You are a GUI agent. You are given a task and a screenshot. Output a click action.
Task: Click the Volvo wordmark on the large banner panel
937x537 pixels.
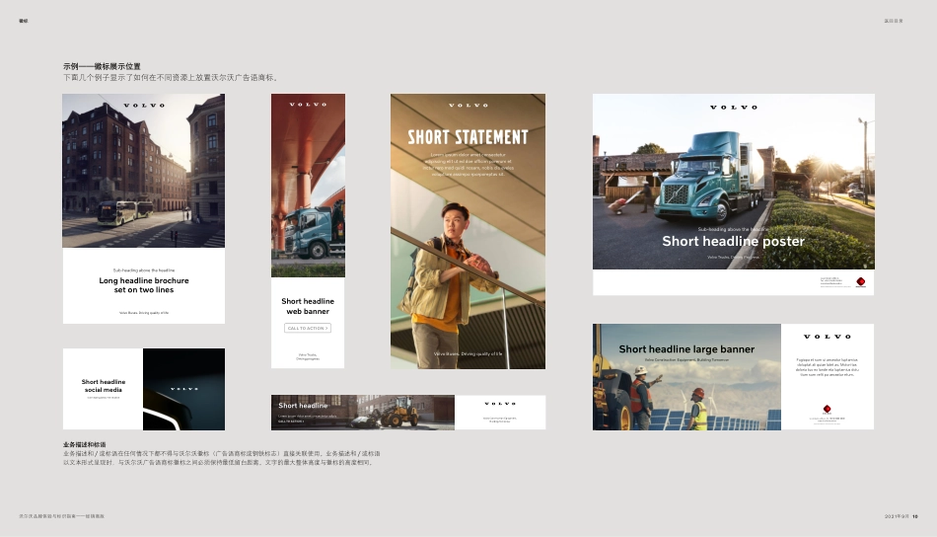(827, 337)
